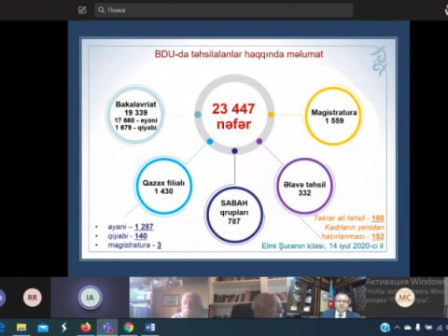
Task: Click 'Kadrların yenidən hazırlanması - 152' text
Action: point(353,231)
